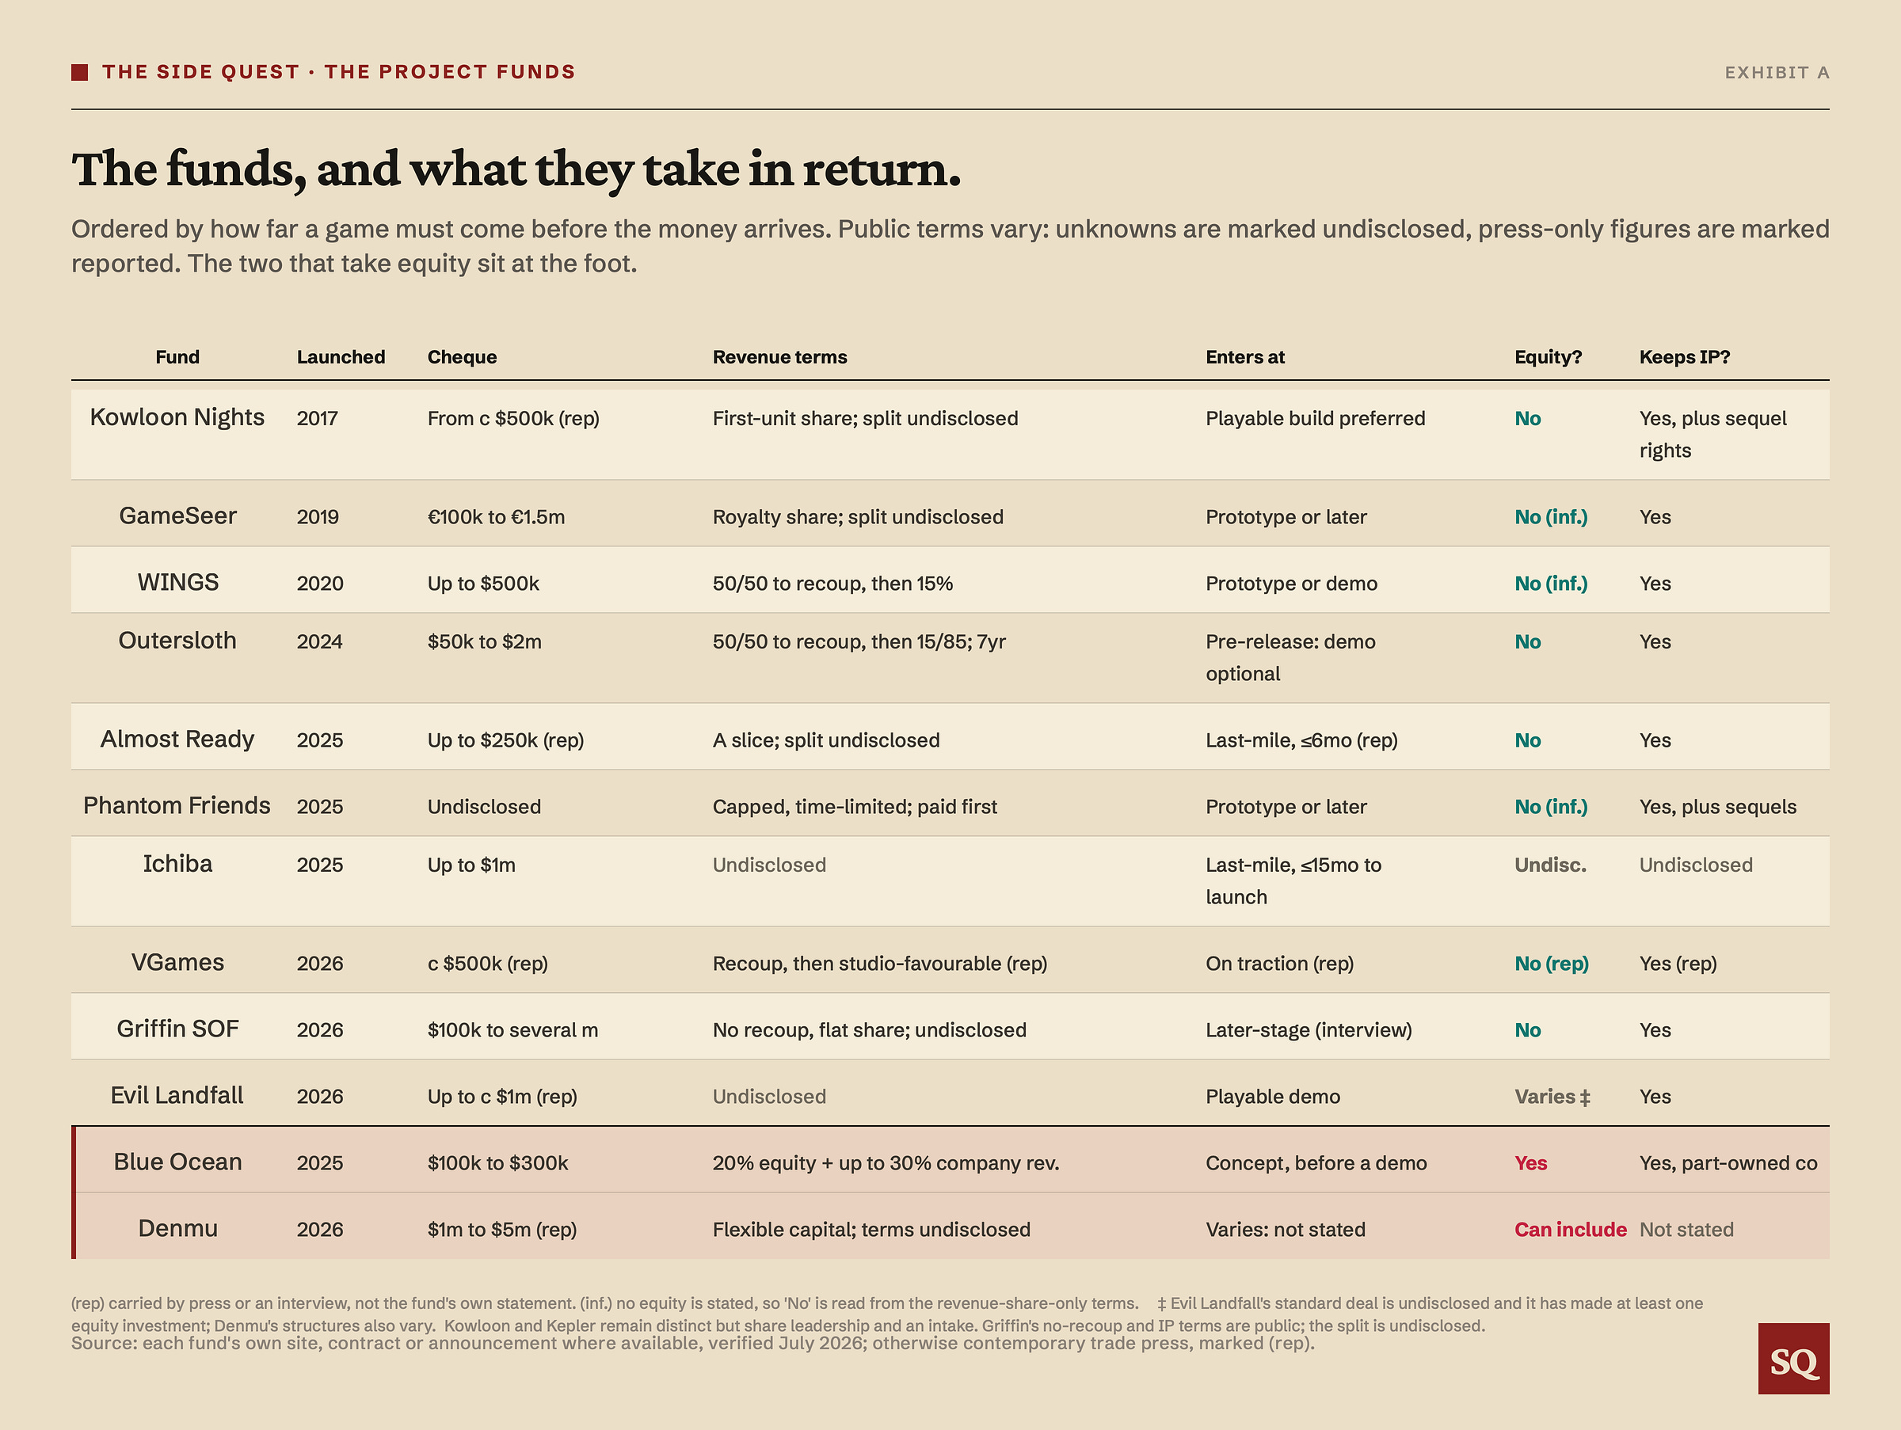Select the Denmu fund name
Viewport: 1901px width, 1430px height.
pos(177,1228)
